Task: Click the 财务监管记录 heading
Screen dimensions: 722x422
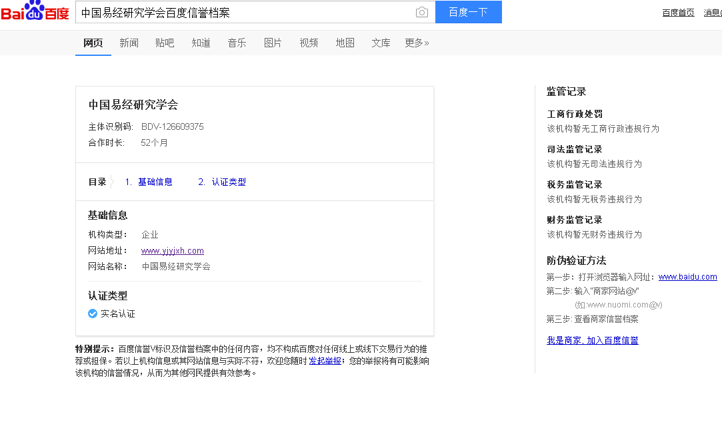Action: pos(575,220)
